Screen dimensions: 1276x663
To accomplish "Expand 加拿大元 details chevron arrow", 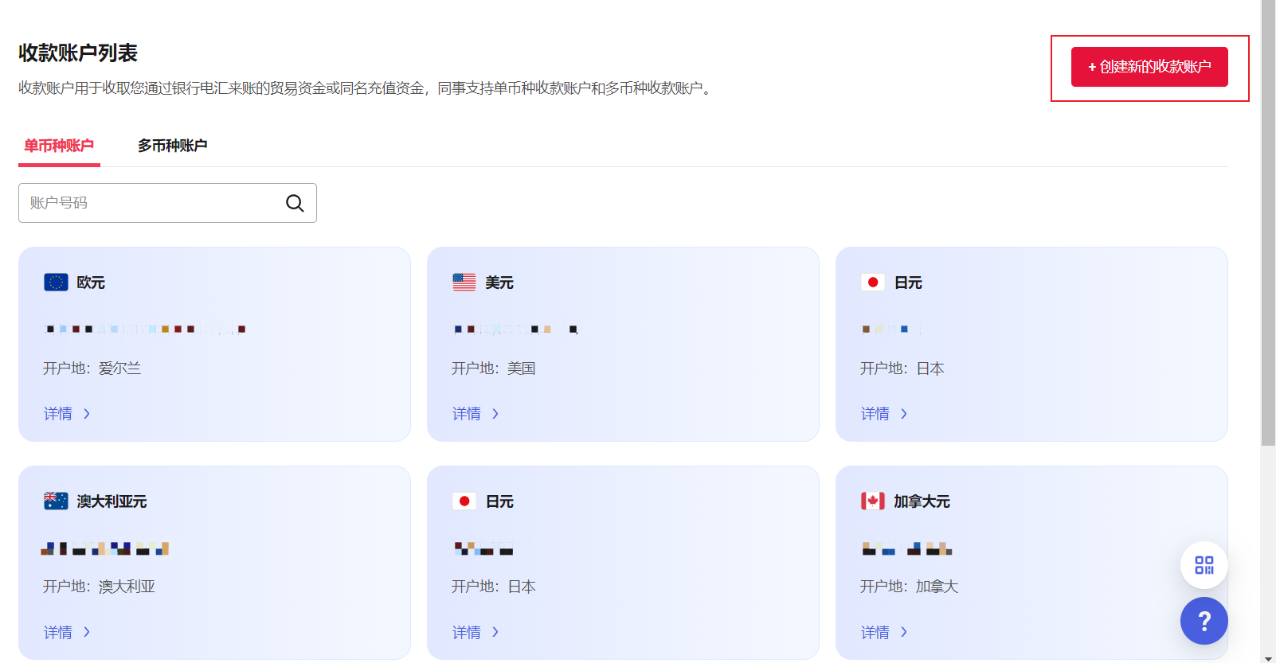I will click(904, 632).
